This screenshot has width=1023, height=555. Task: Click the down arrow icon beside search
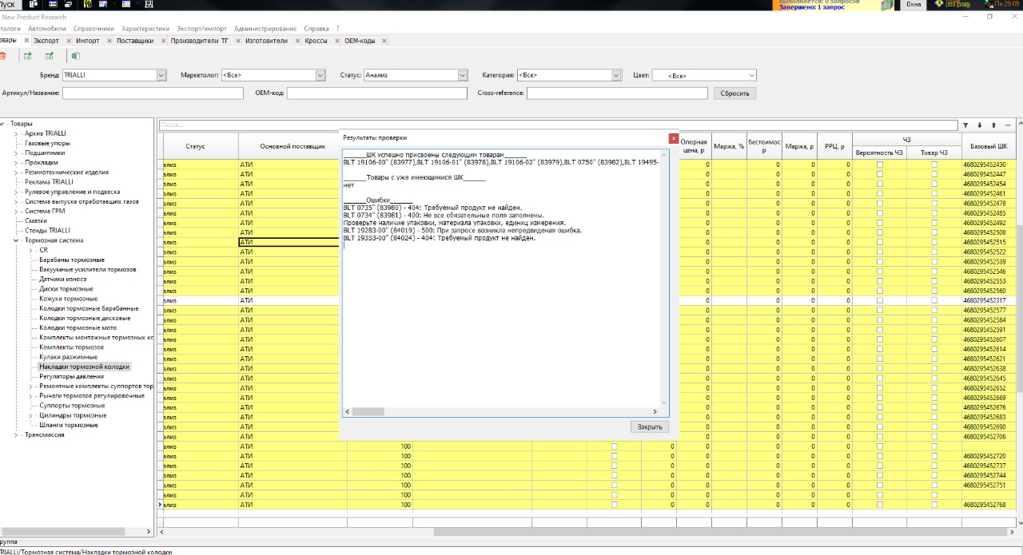click(x=980, y=125)
